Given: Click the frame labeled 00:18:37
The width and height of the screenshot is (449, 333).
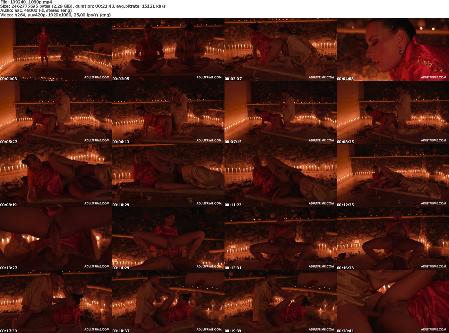Looking at the screenshot, I should tap(168, 301).
